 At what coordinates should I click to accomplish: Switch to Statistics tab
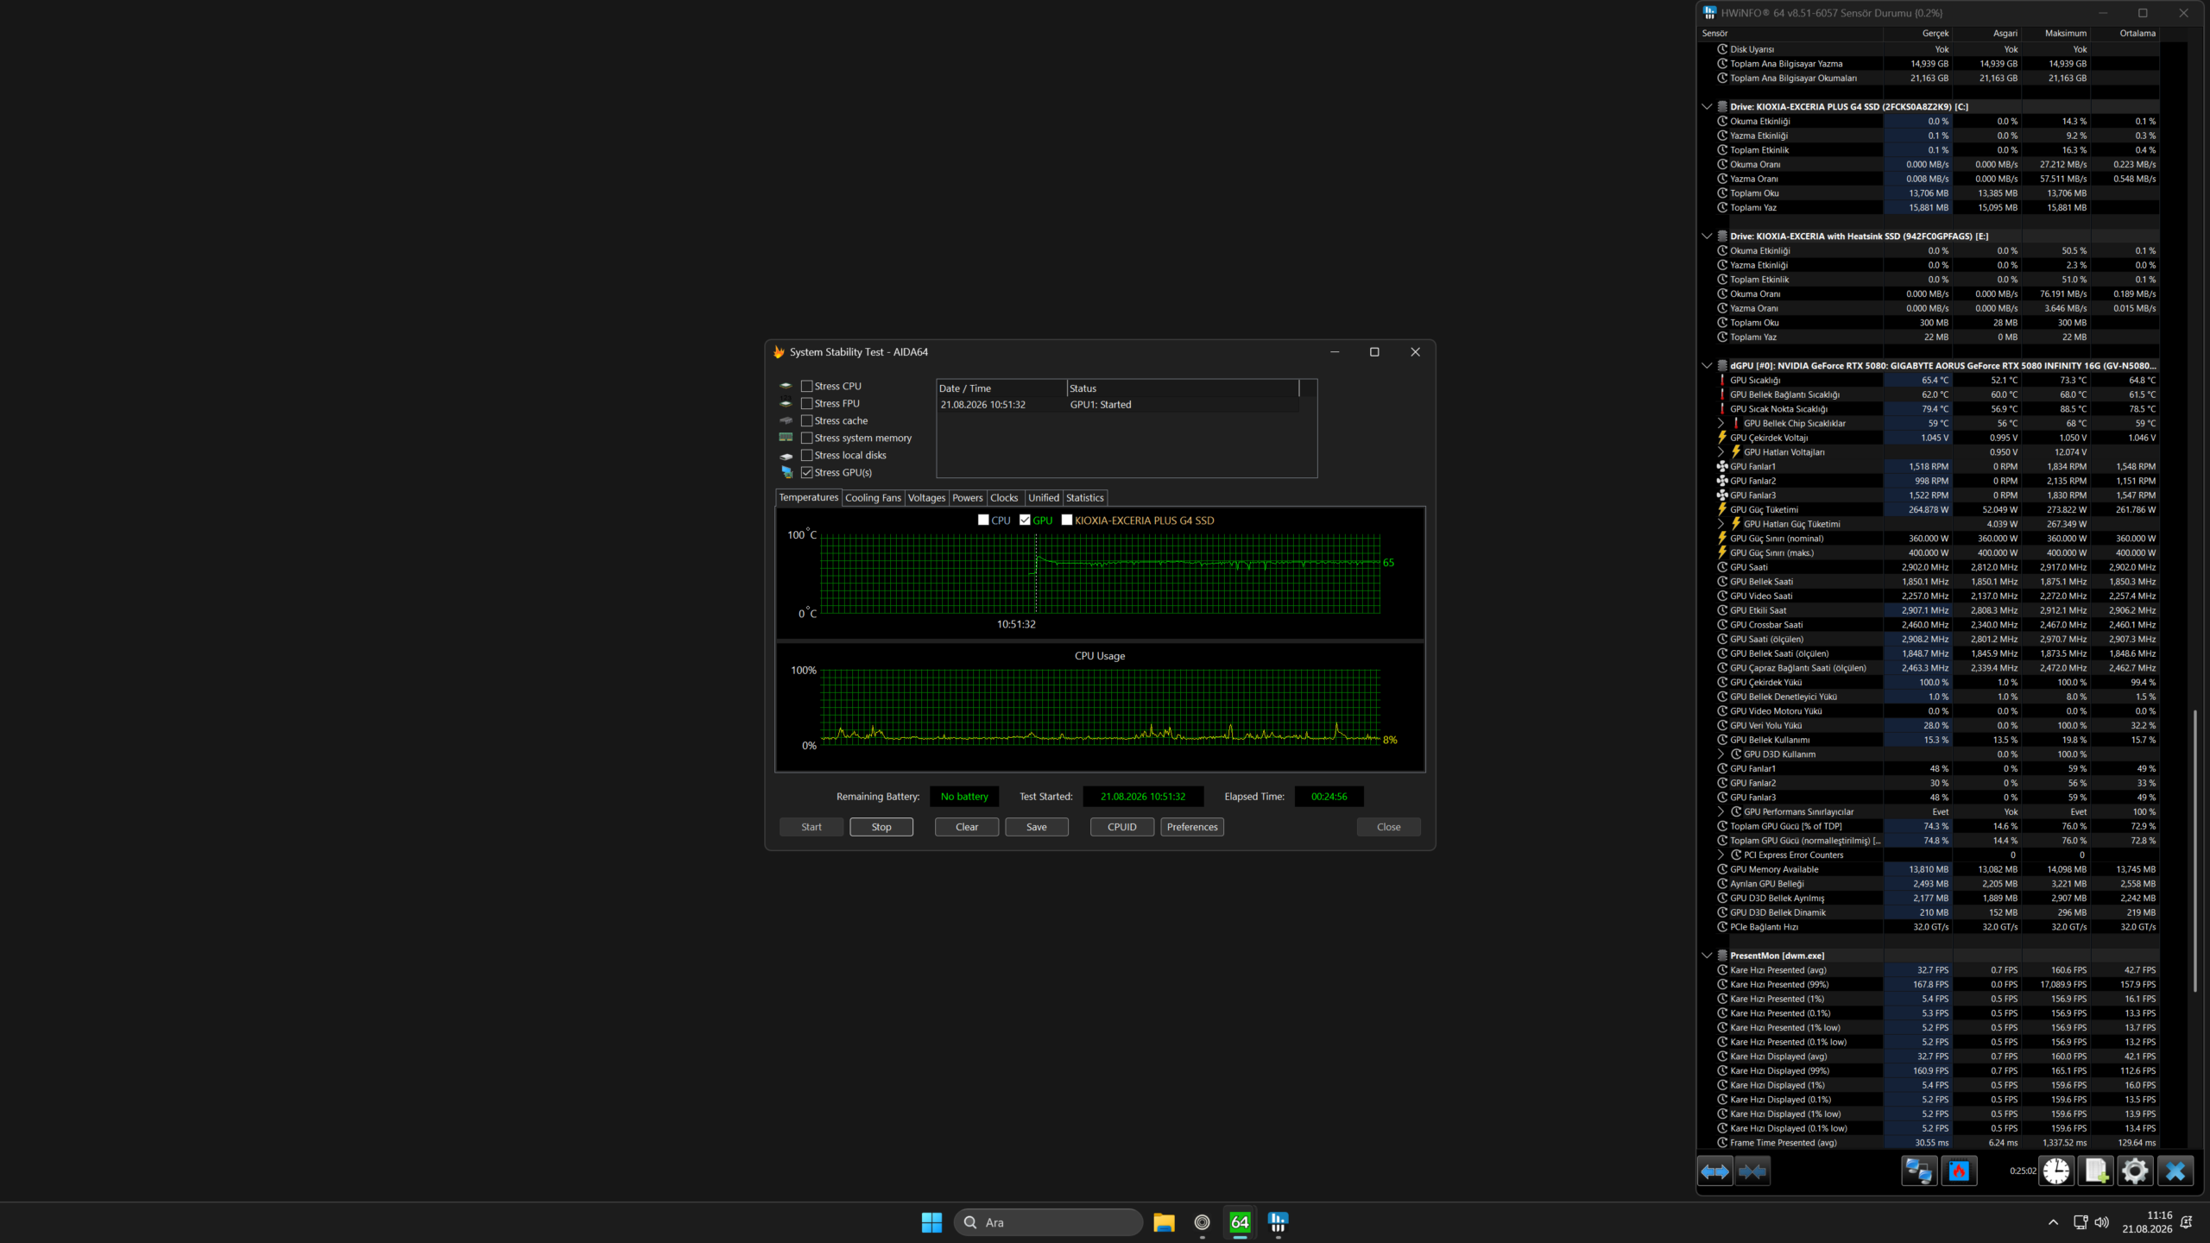click(x=1084, y=498)
